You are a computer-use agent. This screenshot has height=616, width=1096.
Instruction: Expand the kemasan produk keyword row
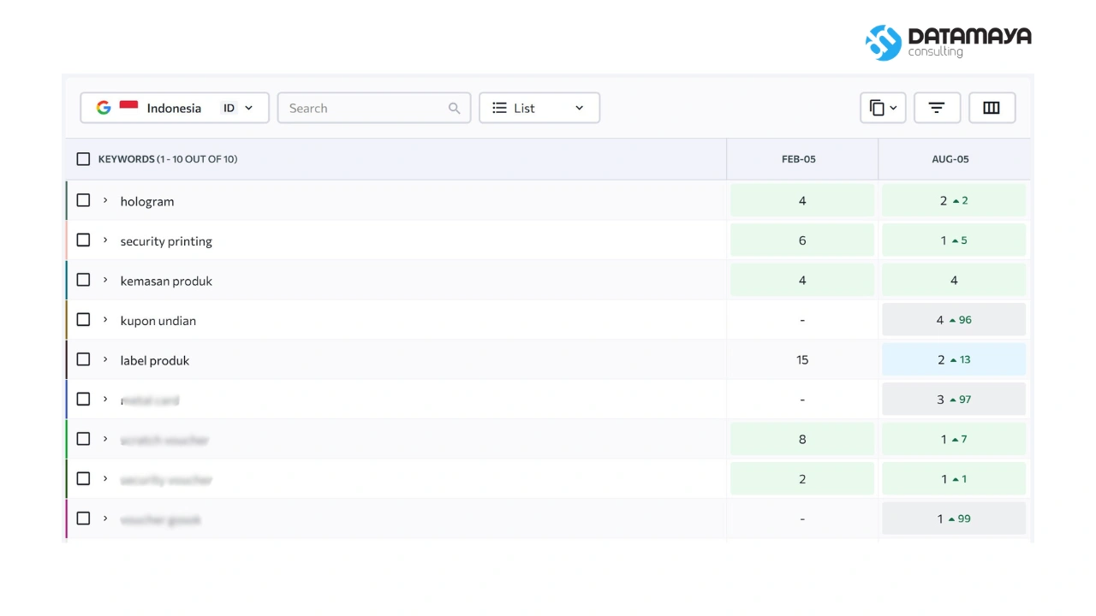105,280
